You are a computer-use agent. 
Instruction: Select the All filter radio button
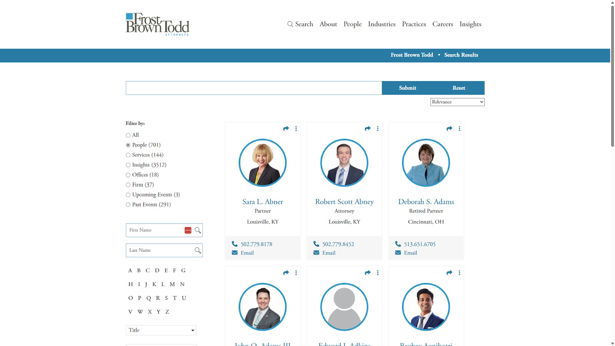pyautogui.click(x=128, y=135)
